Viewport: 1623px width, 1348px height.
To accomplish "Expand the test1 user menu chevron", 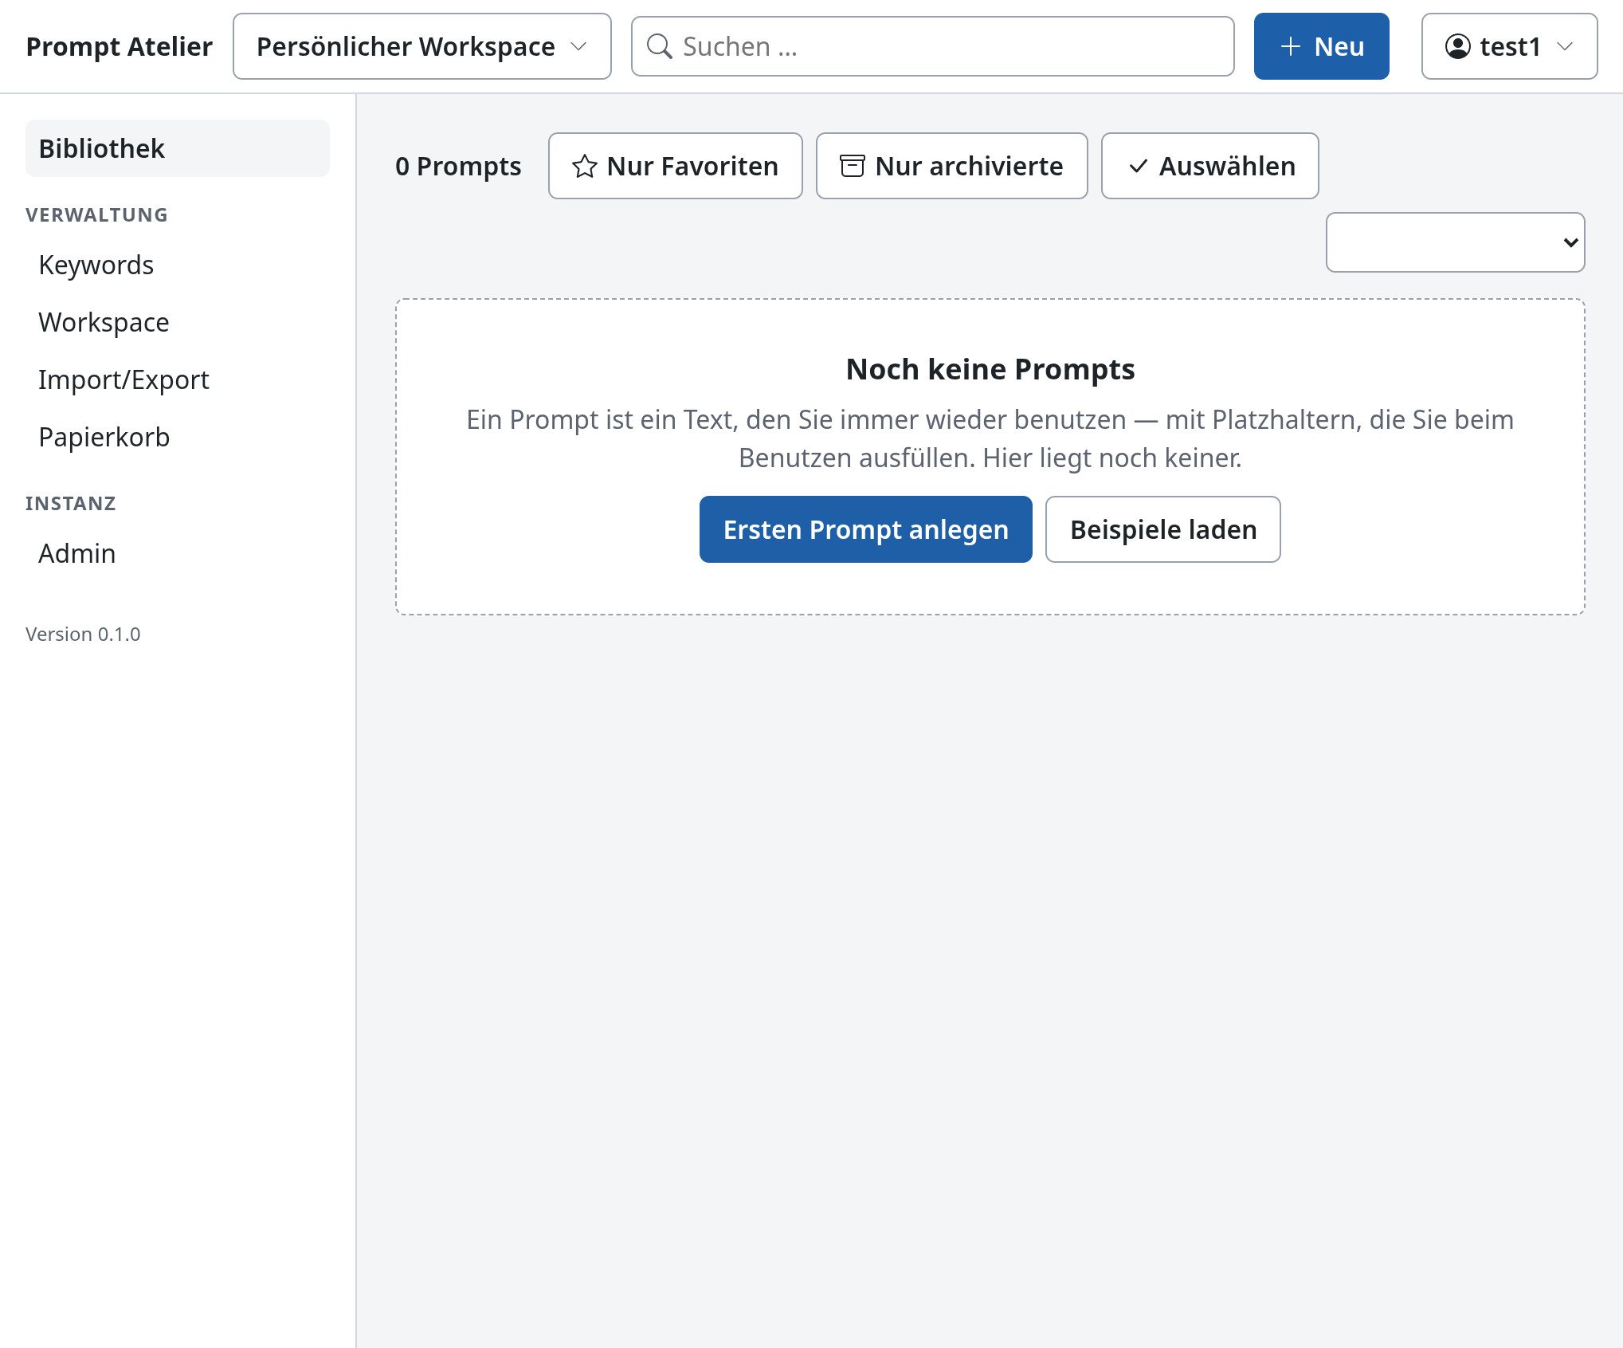I will click(x=1565, y=46).
